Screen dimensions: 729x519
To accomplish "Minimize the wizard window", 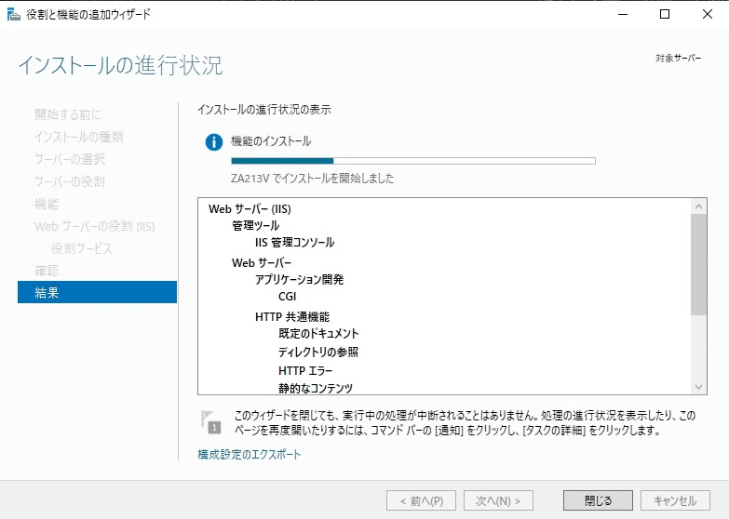I will point(623,14).
